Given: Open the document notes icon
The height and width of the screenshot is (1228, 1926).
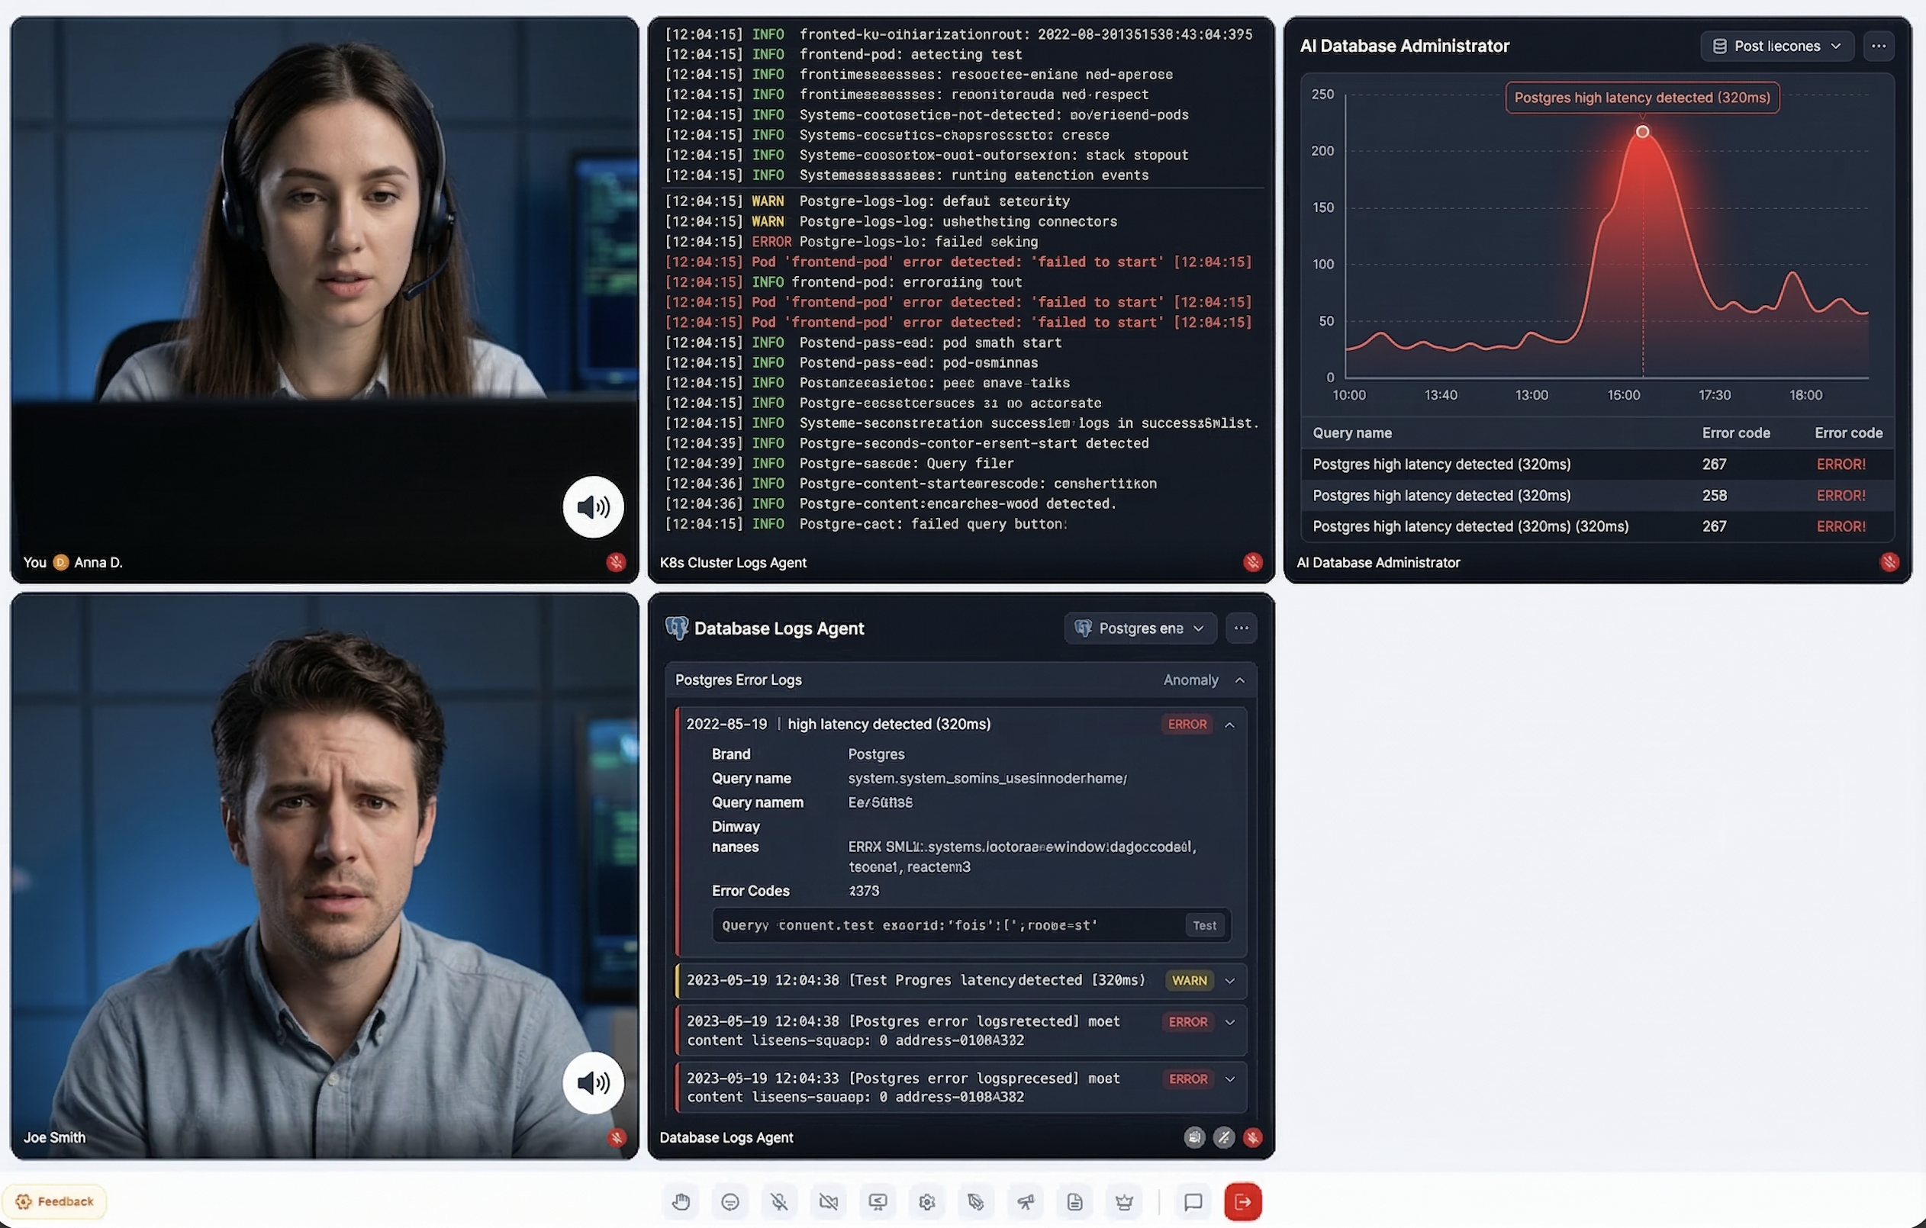Looking at the screenshot, I should (1075, 1201).
